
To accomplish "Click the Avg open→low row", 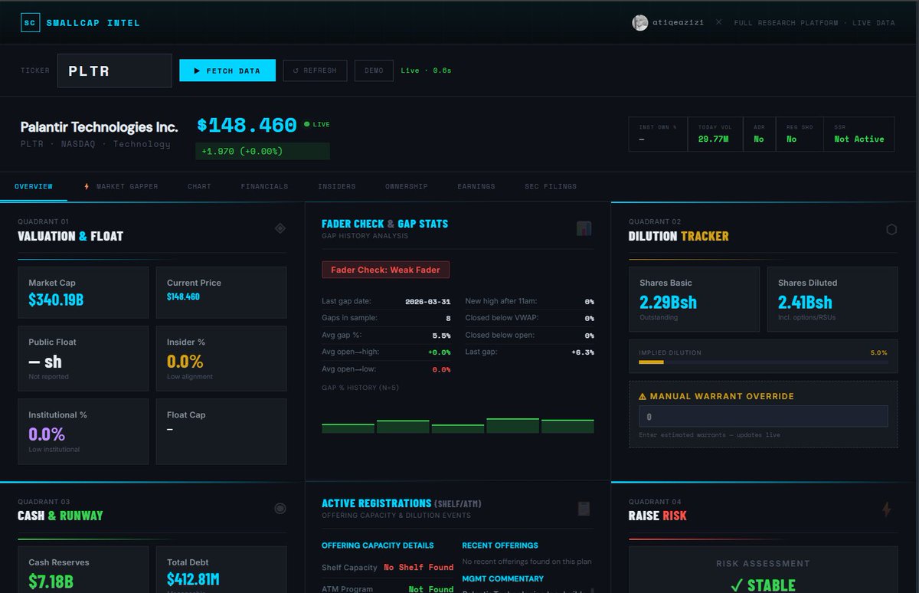I will 386,369.
